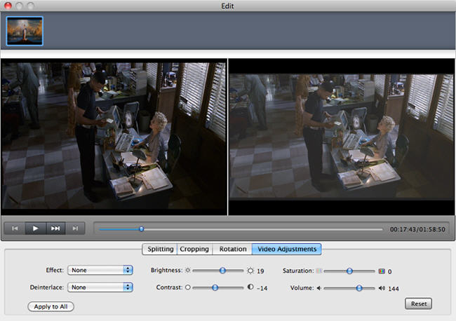Select the video thumbnail in the top strip
The image size is (456, 321).
25,31
